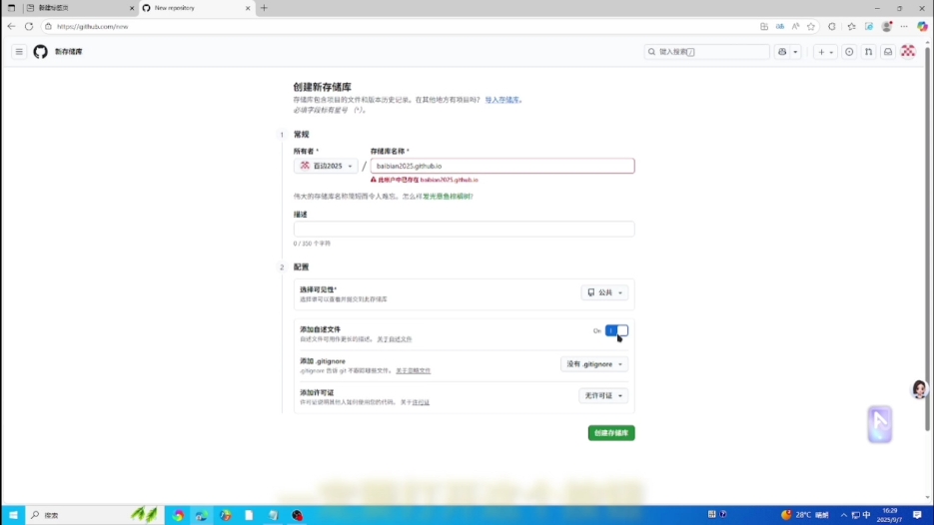This screenshot has width=934, height=525.
Task: Click the purple floating arrow widget
Action: pyautogui.click(x=880, y=424)
